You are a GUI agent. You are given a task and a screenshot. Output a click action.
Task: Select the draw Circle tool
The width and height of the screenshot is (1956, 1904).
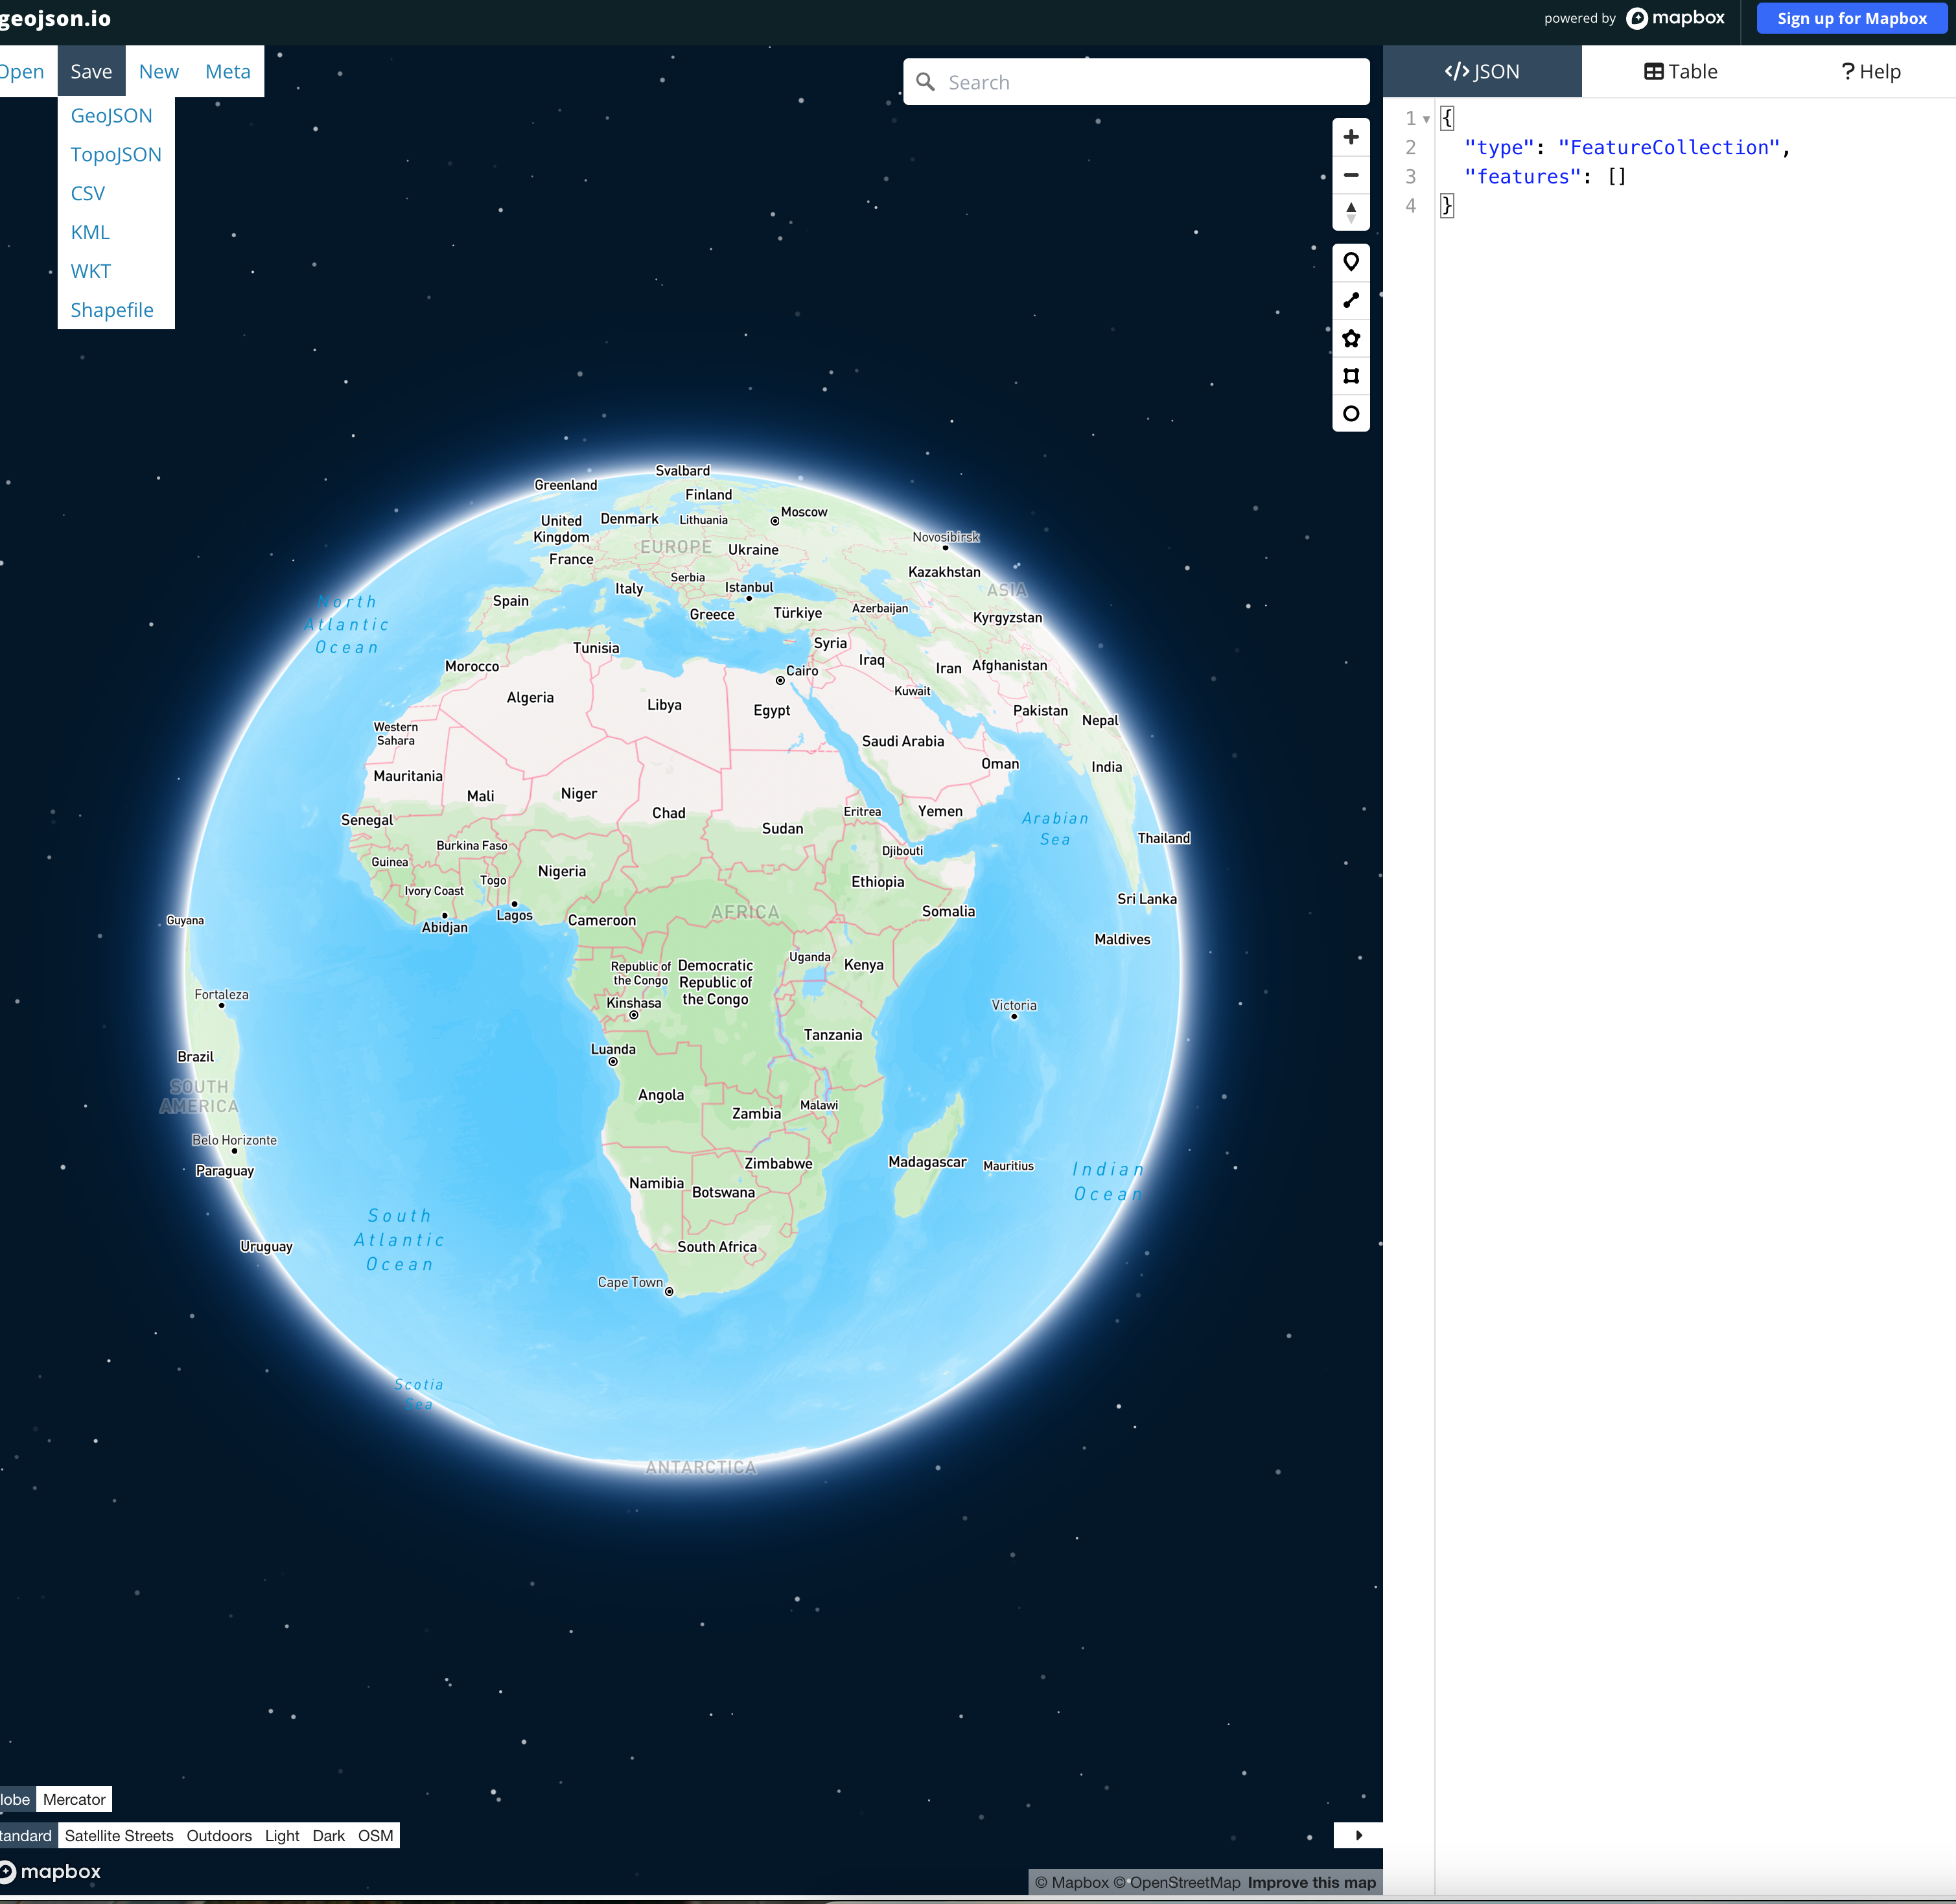coord(1350,414)
